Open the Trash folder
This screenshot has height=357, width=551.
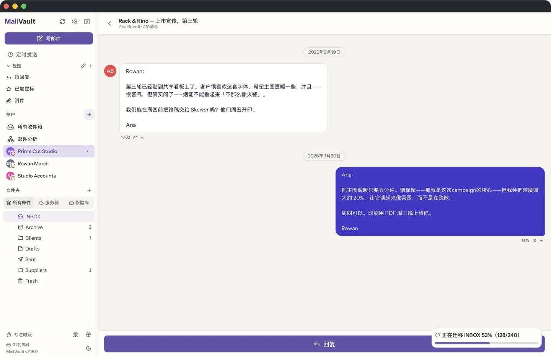[x=49, y=281]
